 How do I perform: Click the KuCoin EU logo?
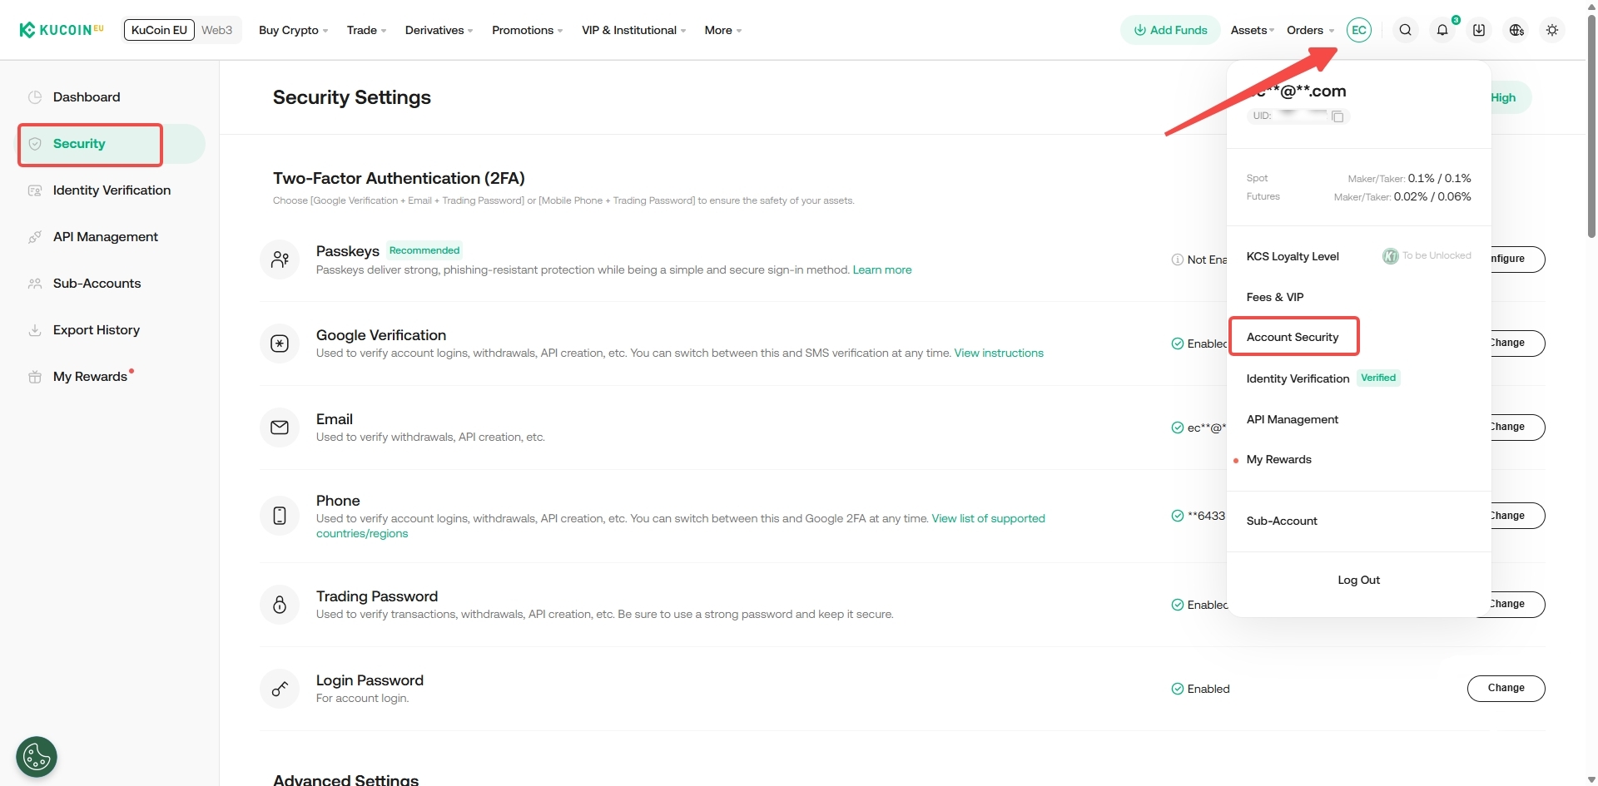(x=62, y=30)
